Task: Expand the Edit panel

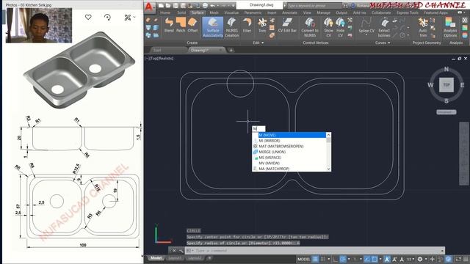Action: [x=258, y=43]
